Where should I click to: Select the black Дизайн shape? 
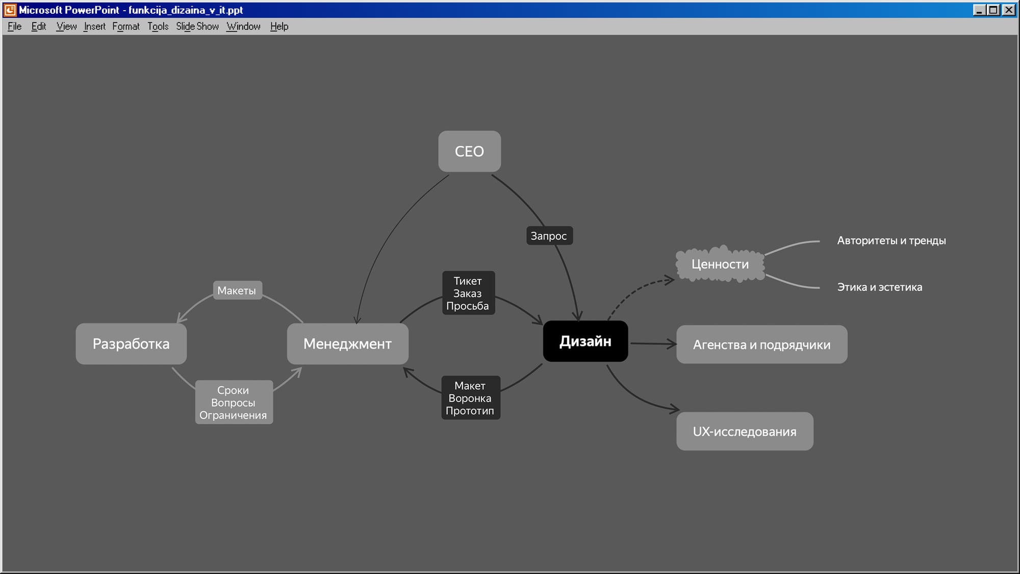click(585, 341)
